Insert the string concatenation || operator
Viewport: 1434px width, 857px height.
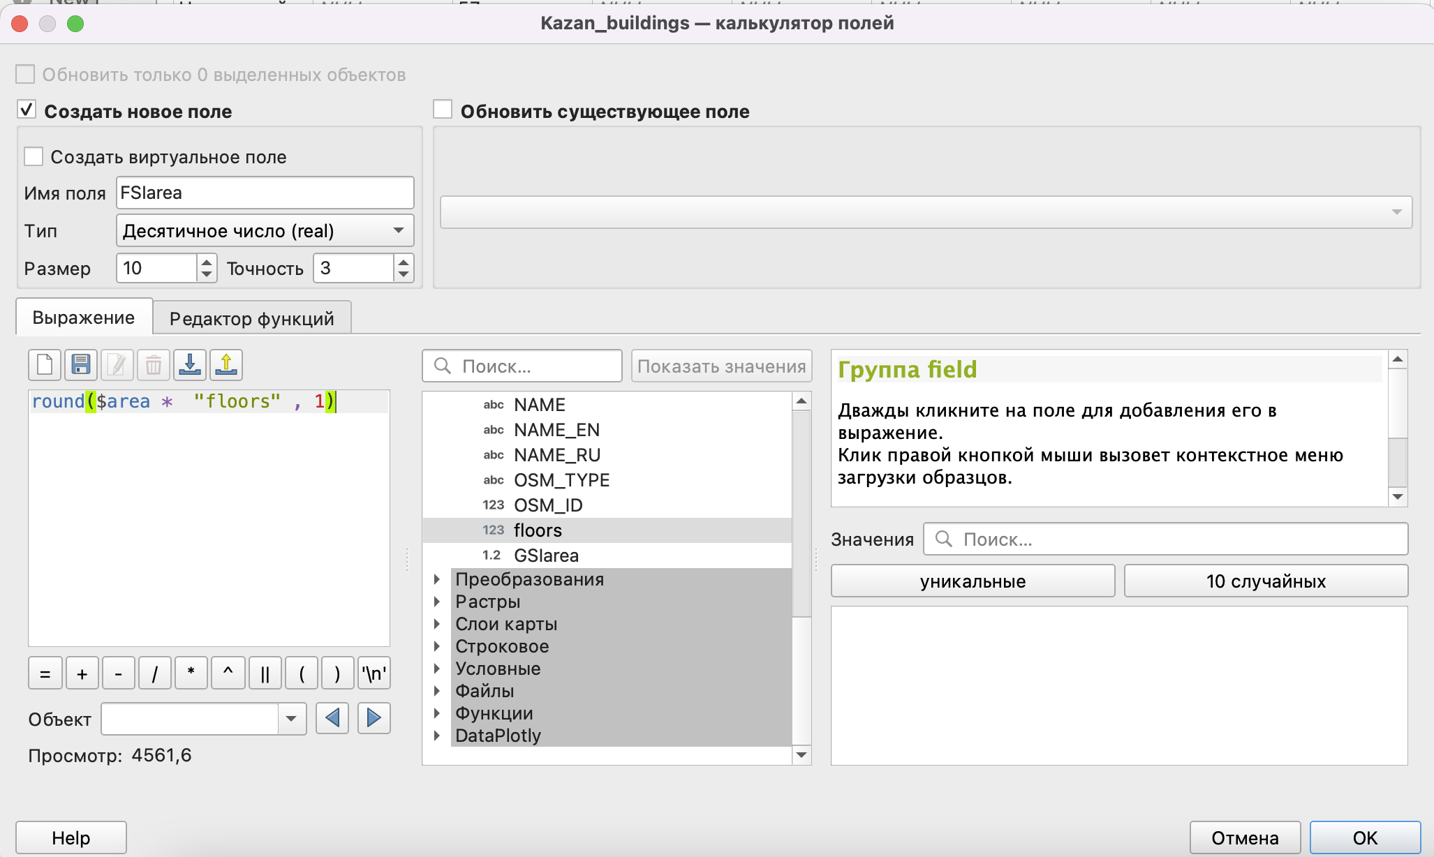[x=265, y=673]
